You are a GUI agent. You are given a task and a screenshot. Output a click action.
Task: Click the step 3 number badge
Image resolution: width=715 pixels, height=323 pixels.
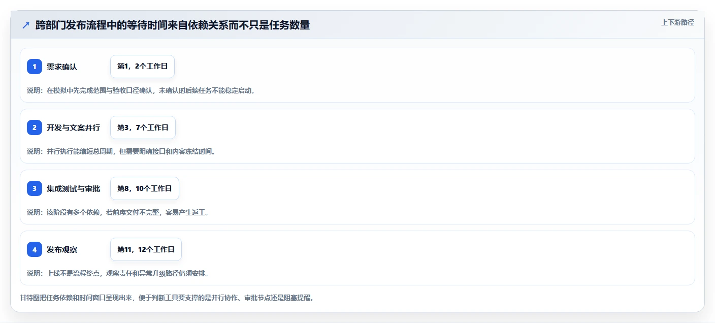(35, 188)
